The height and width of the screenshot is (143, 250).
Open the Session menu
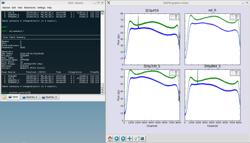6,8
